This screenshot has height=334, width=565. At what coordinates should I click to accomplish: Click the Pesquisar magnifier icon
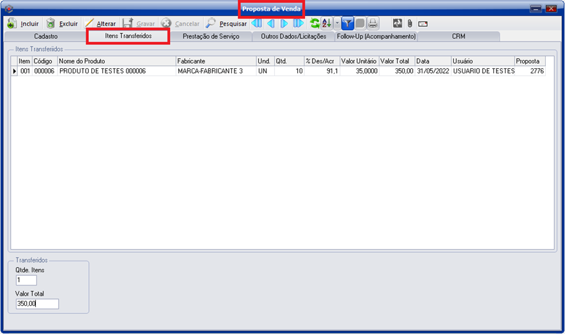point(211,24)
